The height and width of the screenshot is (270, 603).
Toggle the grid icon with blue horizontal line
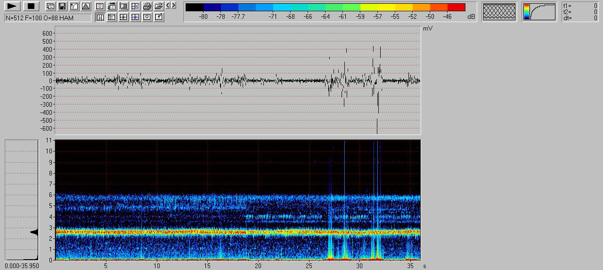point(135,17)
